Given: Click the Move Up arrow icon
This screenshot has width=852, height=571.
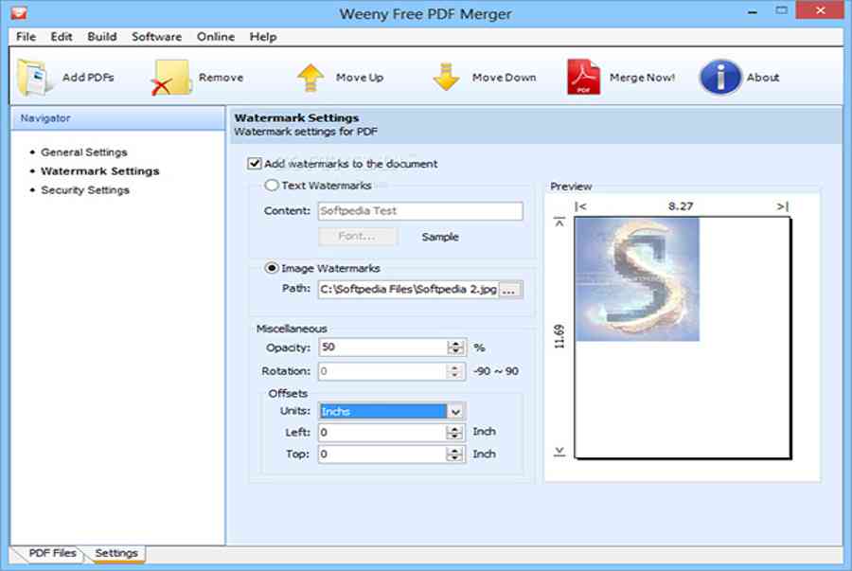Looking at the screenshot, I should pyautogui.click(x=311, y=78).
